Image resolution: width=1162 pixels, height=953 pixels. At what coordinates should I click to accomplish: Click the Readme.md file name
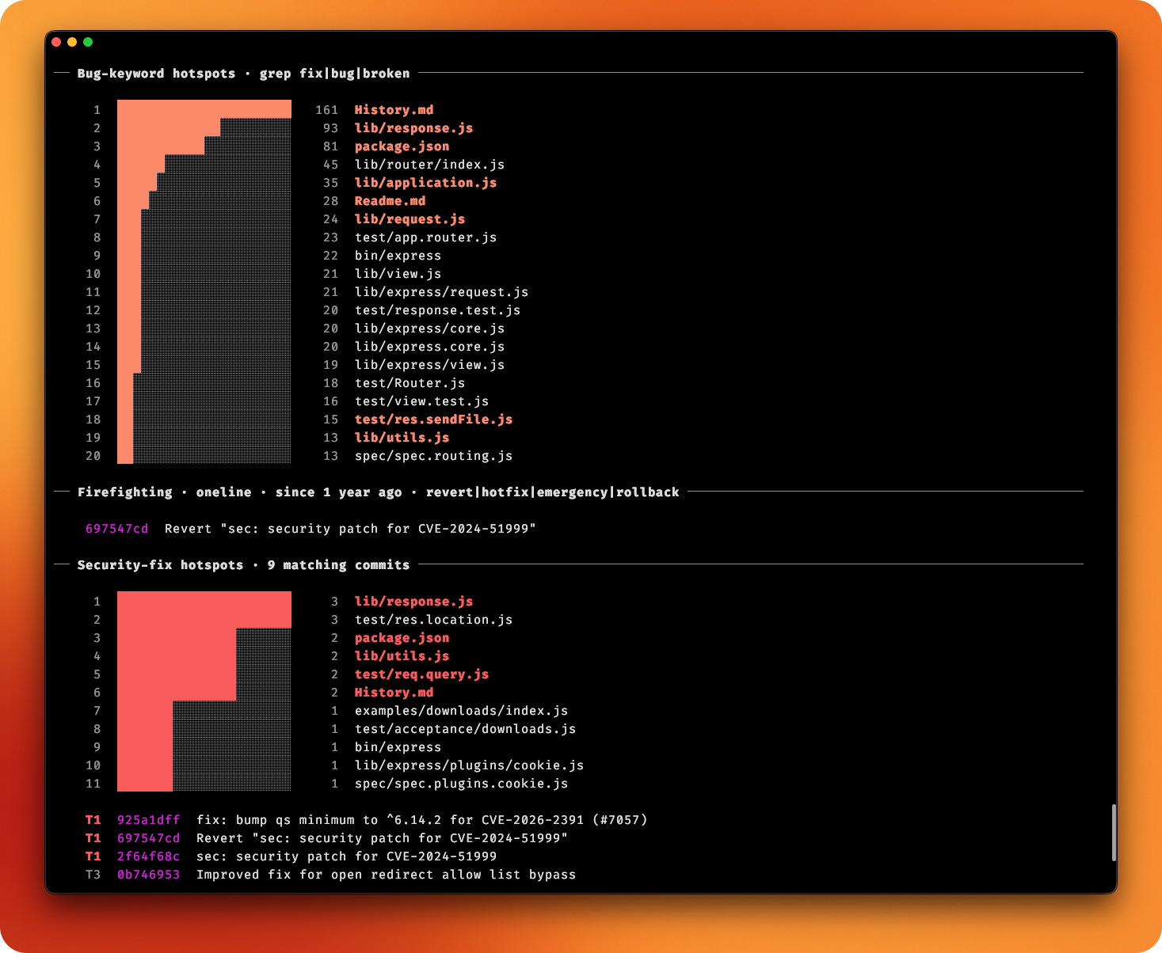pyautogui.click(x=390, y=201)
